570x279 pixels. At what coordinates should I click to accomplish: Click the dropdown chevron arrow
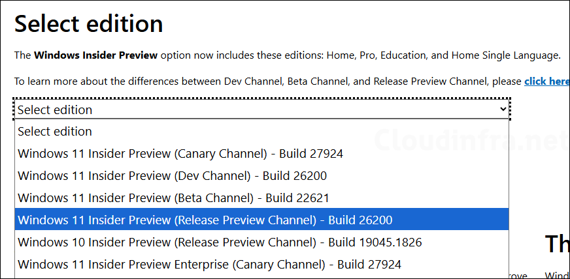(503, 110)
